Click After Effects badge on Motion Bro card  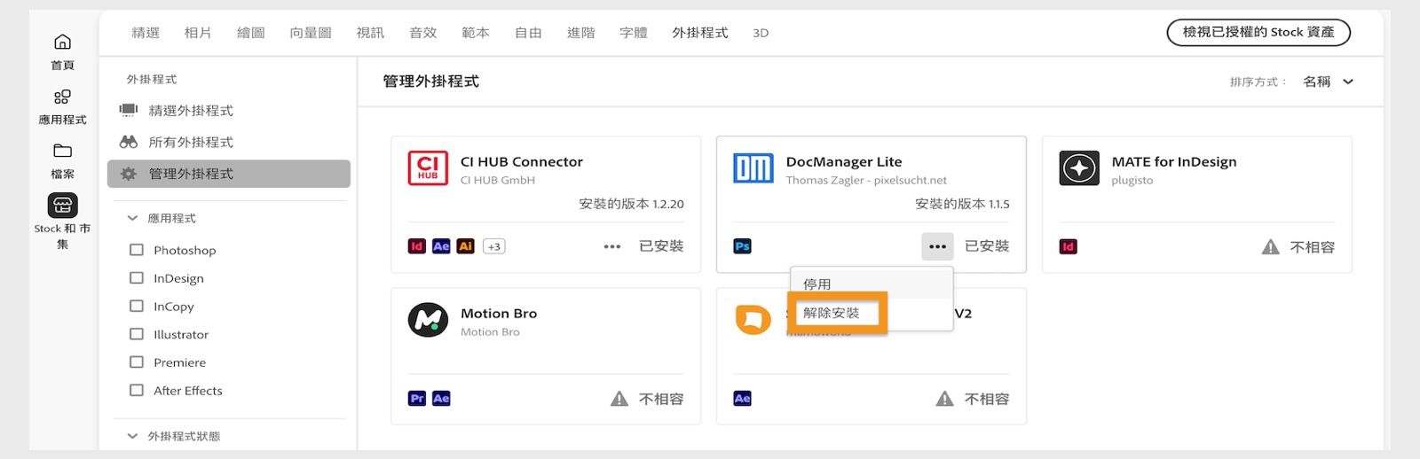pyautogui.click(x=441, y=399)
